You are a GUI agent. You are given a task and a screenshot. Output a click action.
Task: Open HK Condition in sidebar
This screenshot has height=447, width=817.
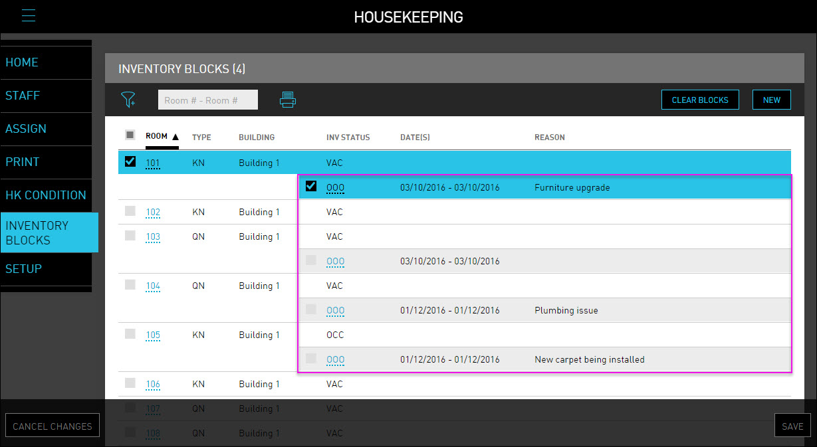(46, 195)
